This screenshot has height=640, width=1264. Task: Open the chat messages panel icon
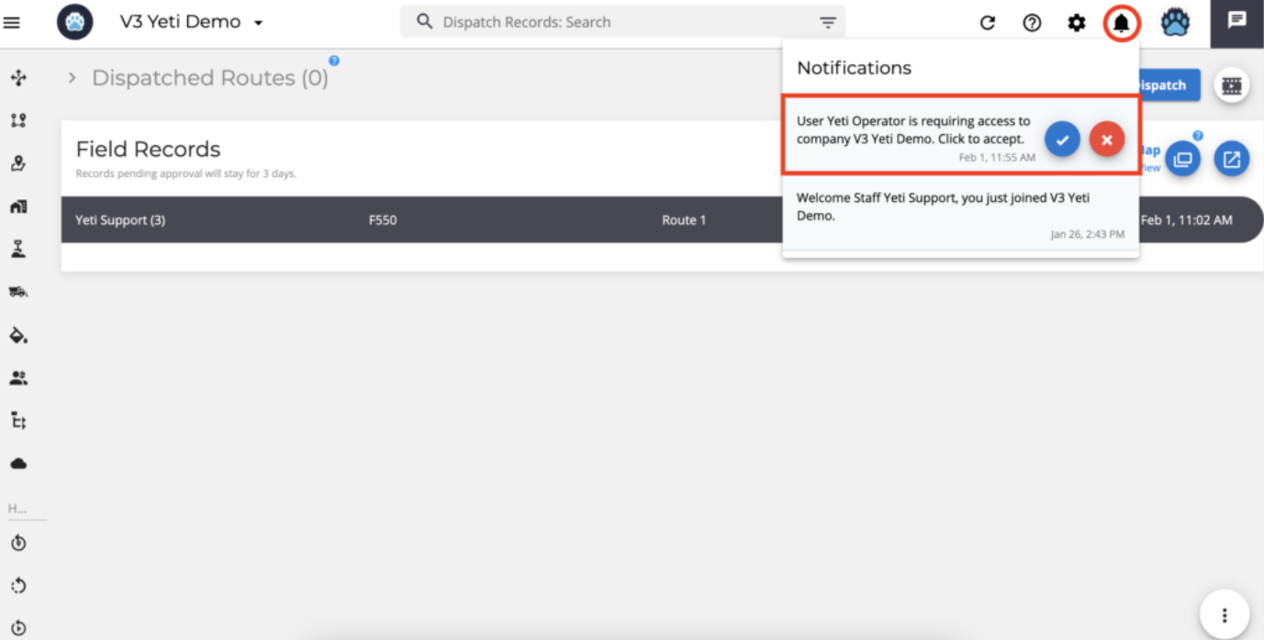click(1236, 20)
